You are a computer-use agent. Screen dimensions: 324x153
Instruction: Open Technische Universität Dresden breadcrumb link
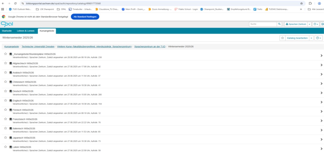coord(38,47)
